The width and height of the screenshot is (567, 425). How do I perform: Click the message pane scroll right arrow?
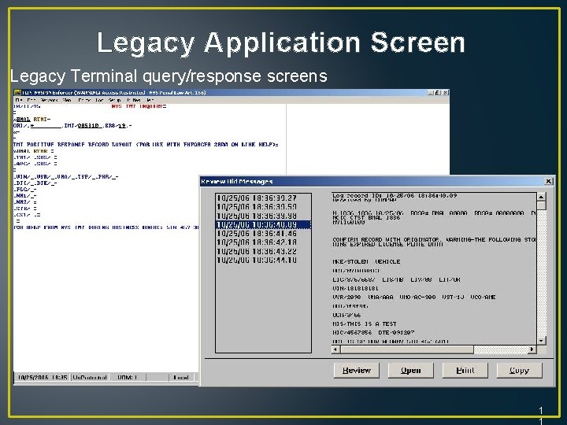(x=532, y=349)
